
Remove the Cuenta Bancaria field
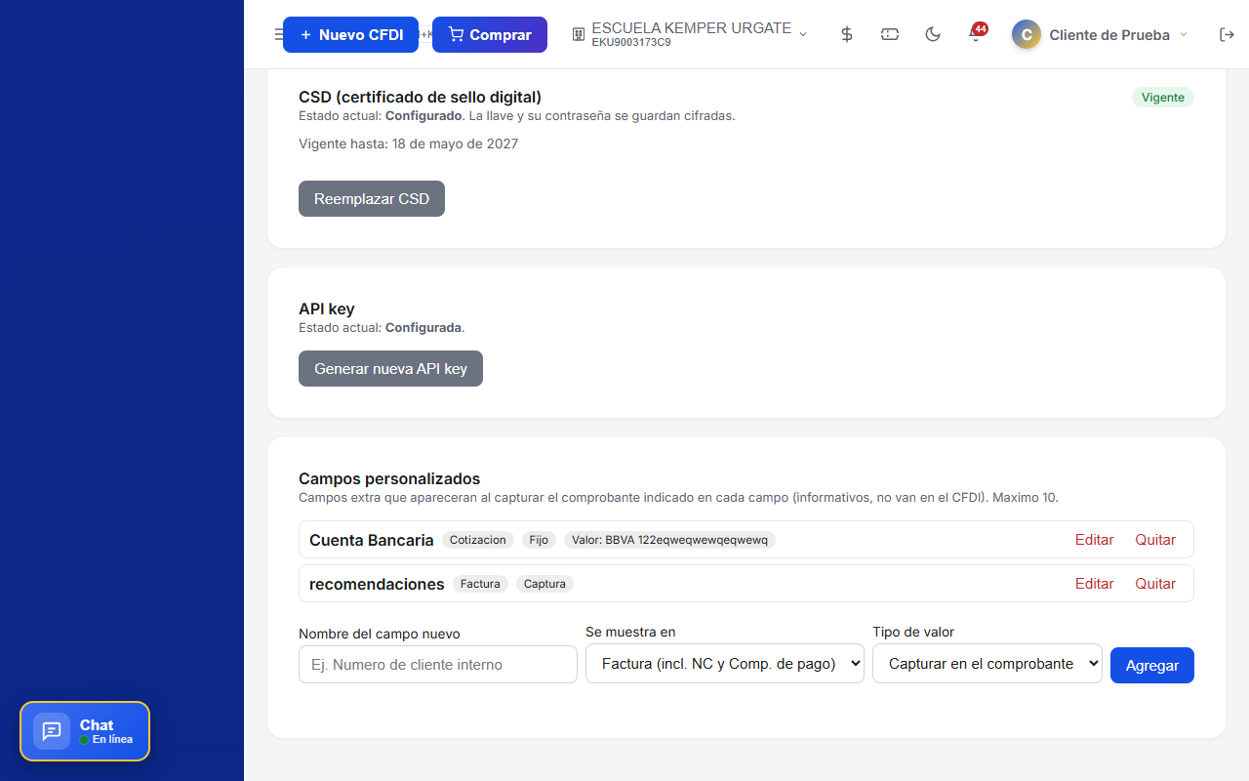[1155, 539]
